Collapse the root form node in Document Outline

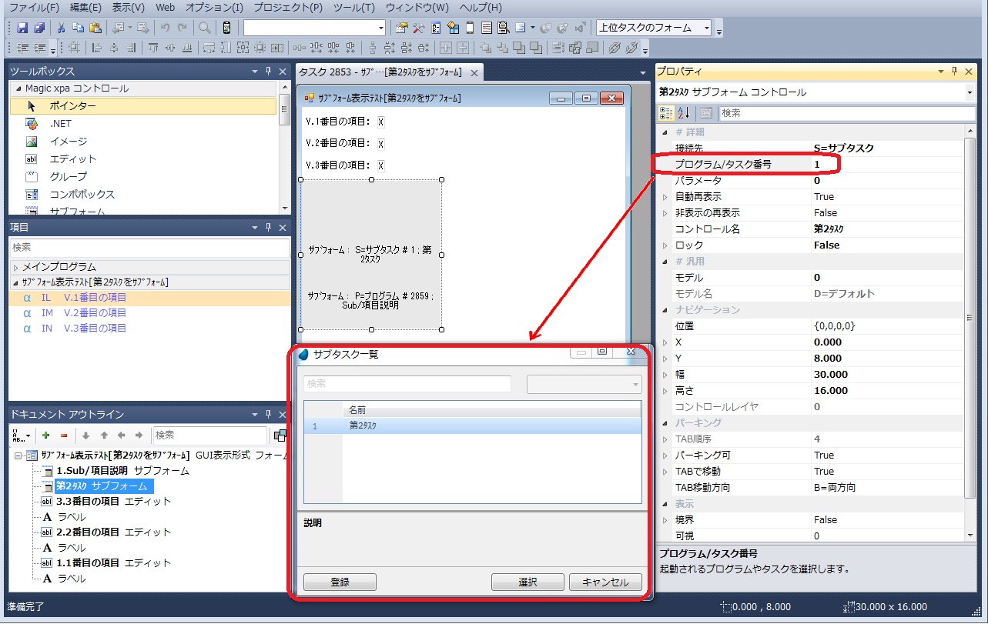18,455
